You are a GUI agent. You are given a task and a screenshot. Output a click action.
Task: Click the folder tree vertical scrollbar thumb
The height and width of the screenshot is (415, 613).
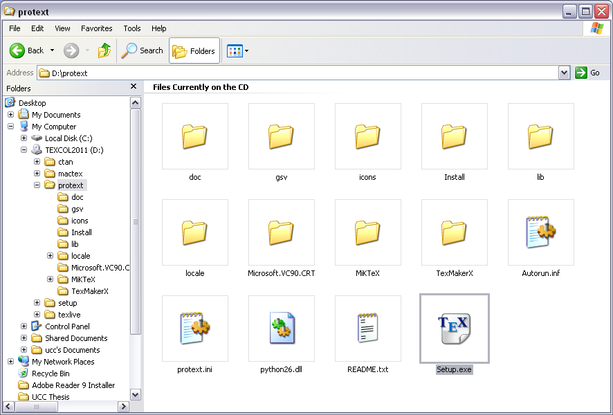point(136,221)
